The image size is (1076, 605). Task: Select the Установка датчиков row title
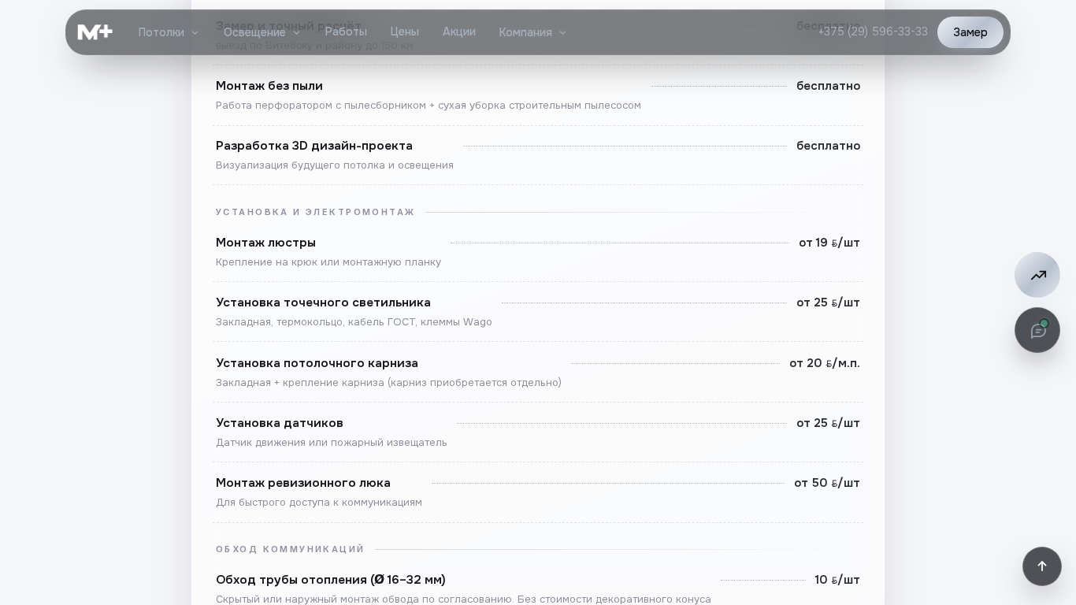click(x=280, y=423)
